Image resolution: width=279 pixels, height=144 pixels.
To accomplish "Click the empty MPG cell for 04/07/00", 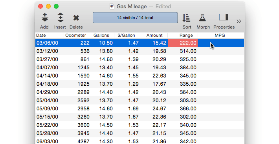I will 221,67.
